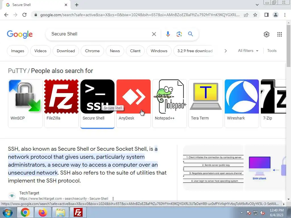The image size is (291, 218).
Task: Click the Action Center flag icon
Action: coord(248,213)
